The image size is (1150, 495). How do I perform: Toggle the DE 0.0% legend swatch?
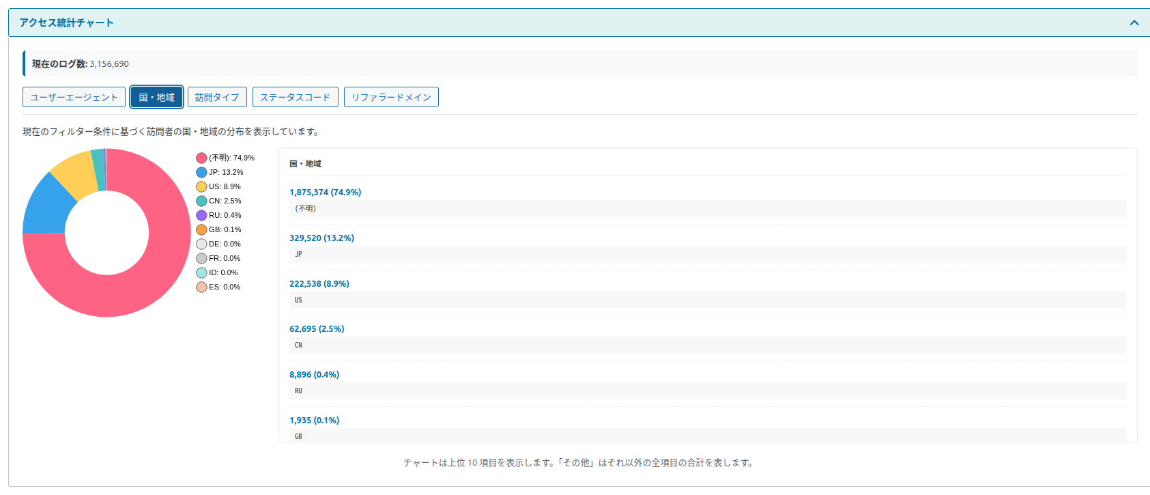(x=201, y=244)
